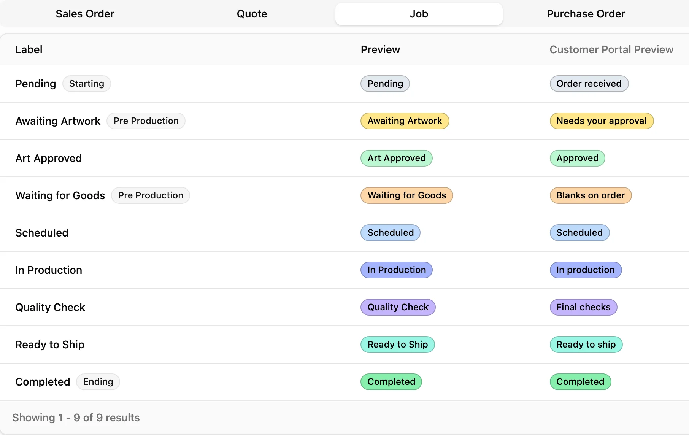Click the Starting tag beside Pending
Screen dimensions: 689x435
pyautogui.click(x=87, y=84)
